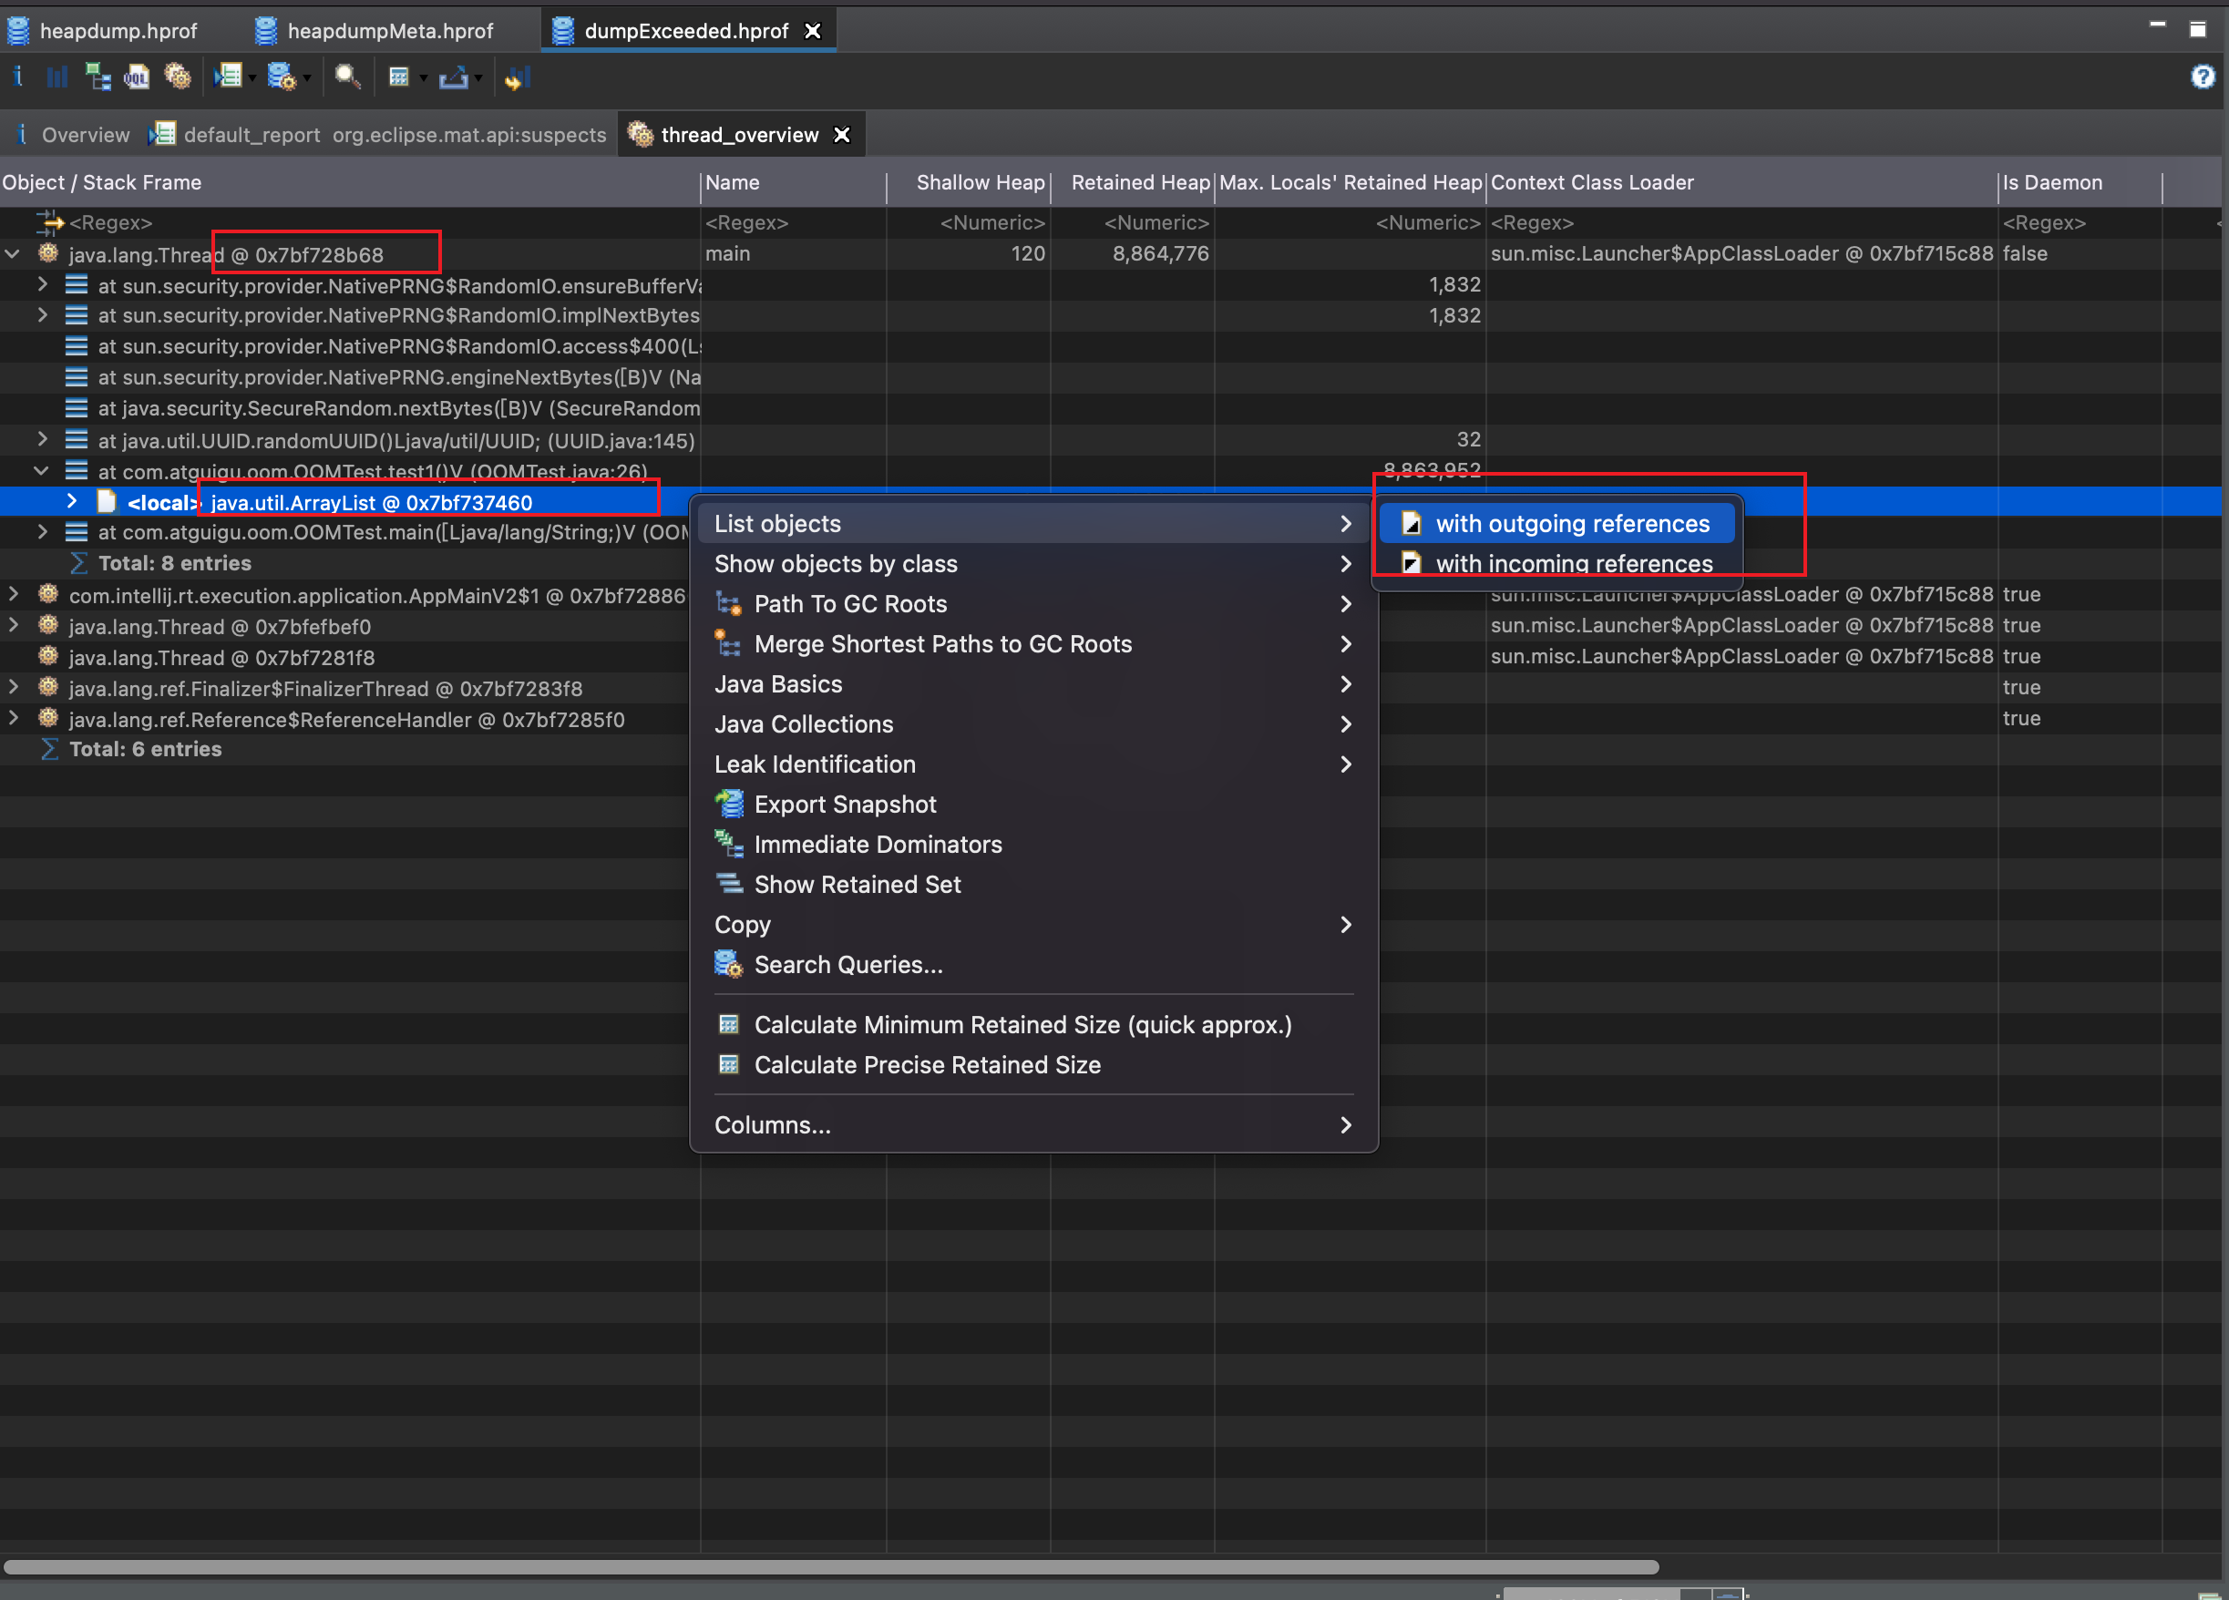Screen dimensions: 2229x1600
Task: Open the Copy submenu
Action: pos(1034,925)
